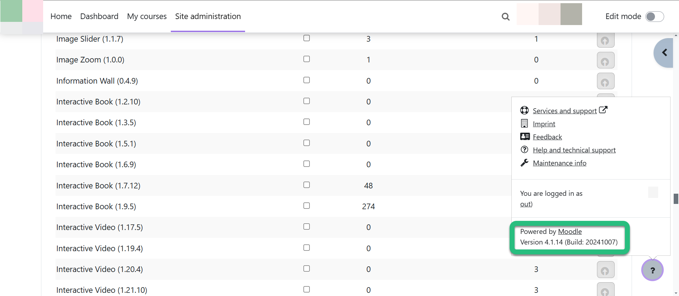The height and width of the screenshot is (296, 679).
Task: Toggle the Edit mode switch
Action: click(655, 17)
